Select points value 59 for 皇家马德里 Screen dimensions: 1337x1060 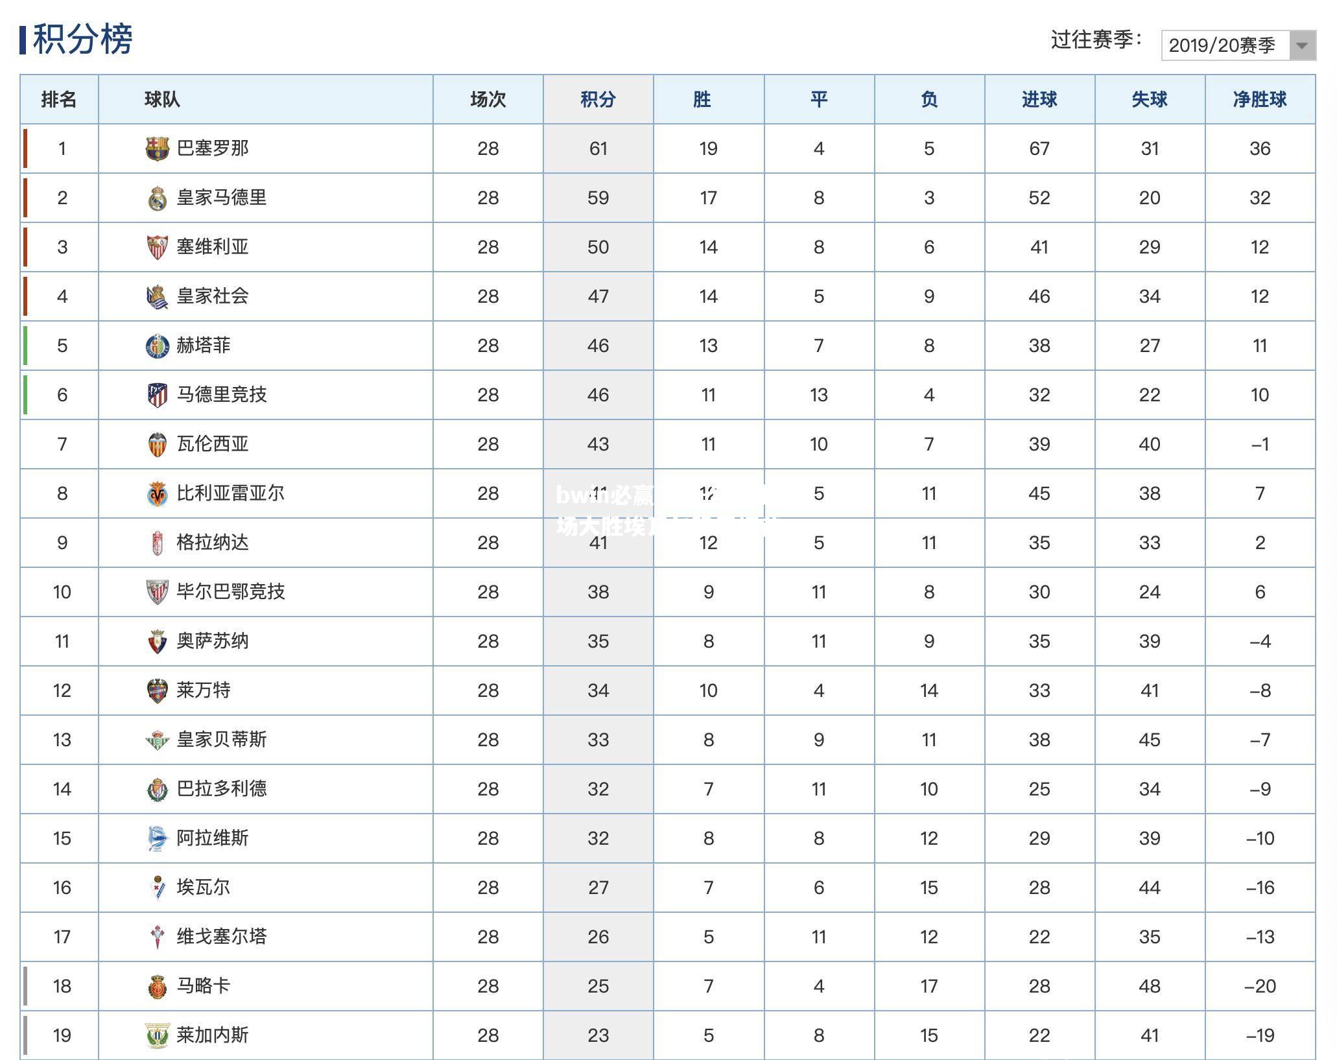(x=598, y=198)
